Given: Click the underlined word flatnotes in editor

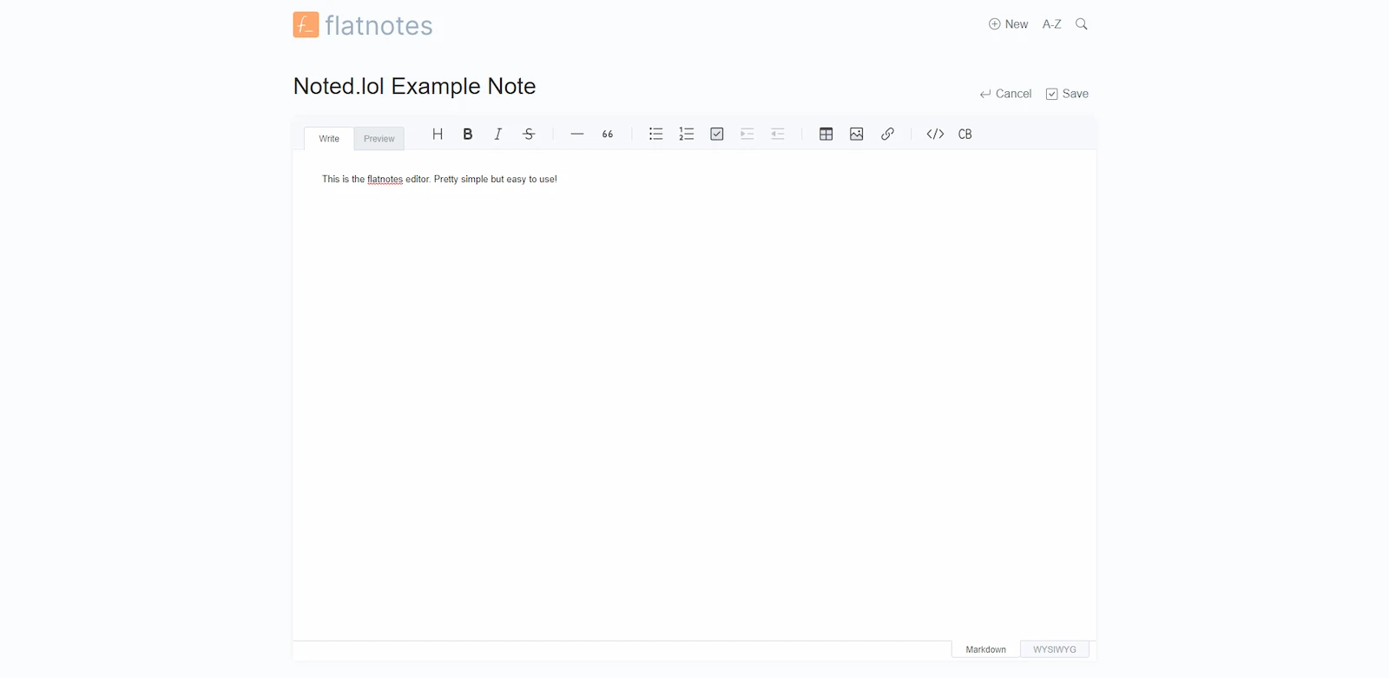Looking at the screenshot, I should pos(385,179).
